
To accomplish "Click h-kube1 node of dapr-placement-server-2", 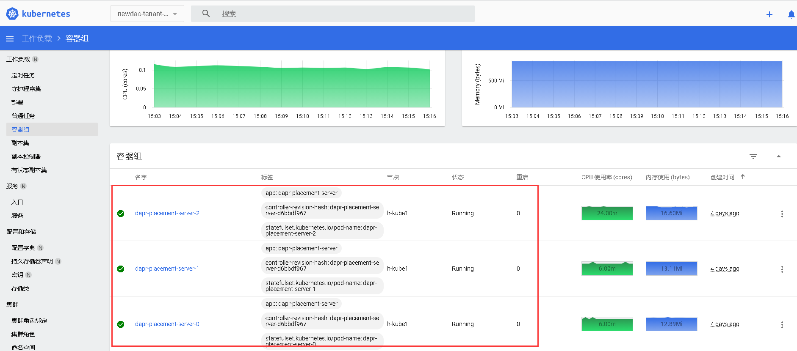I will pyautogui.click(x=397, y=213).
